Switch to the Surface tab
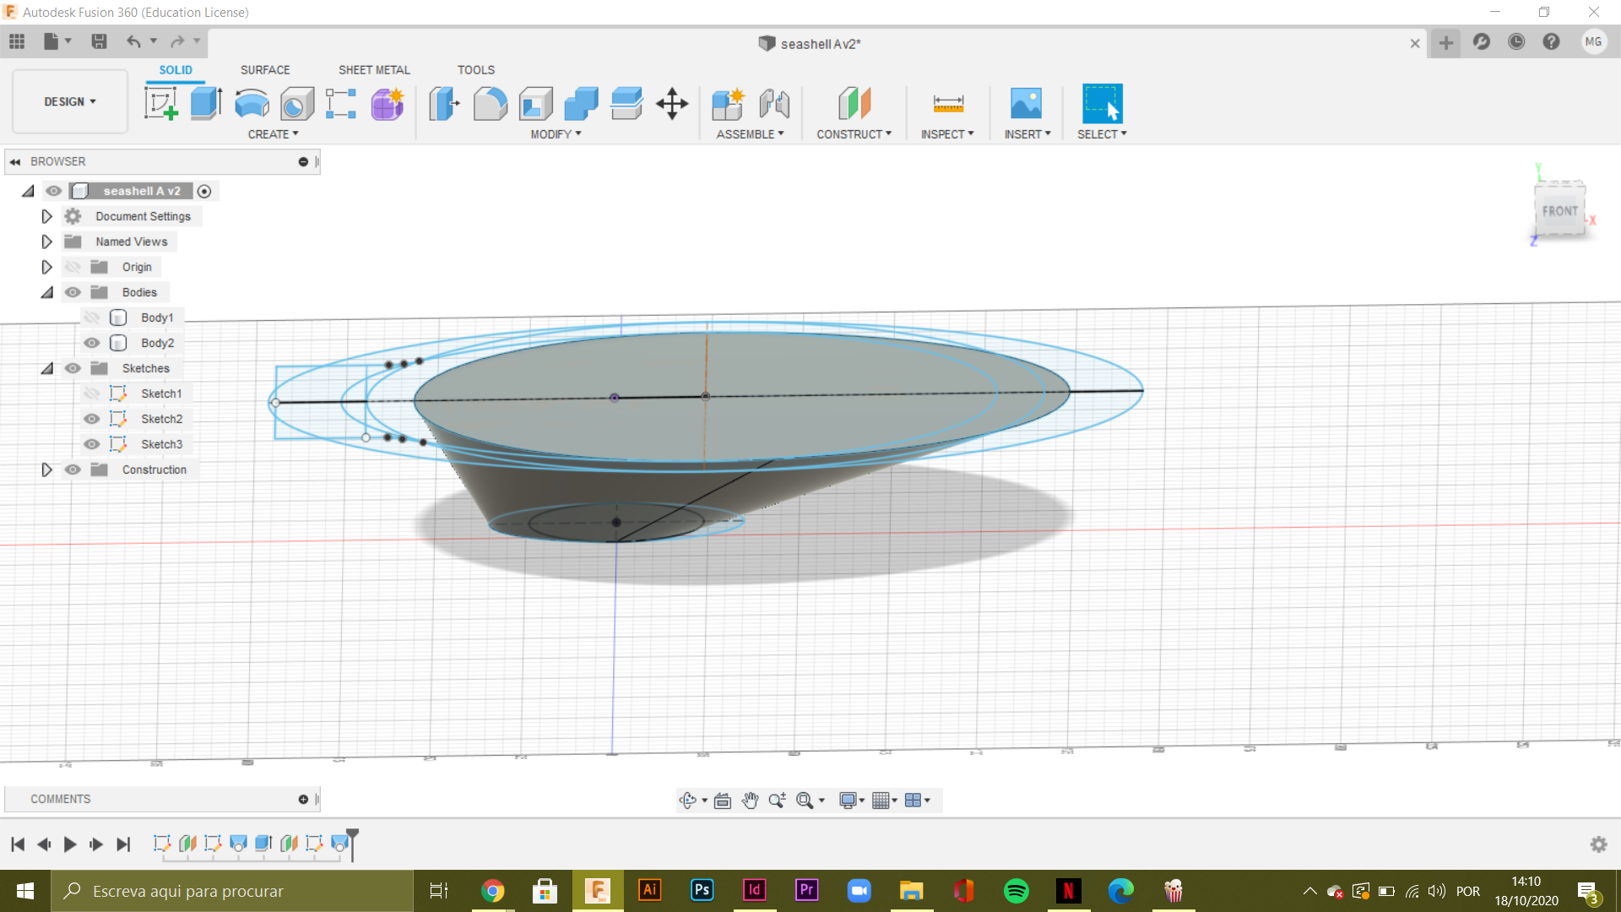Screen dimensions: 1621x912 tap(264, 69)
